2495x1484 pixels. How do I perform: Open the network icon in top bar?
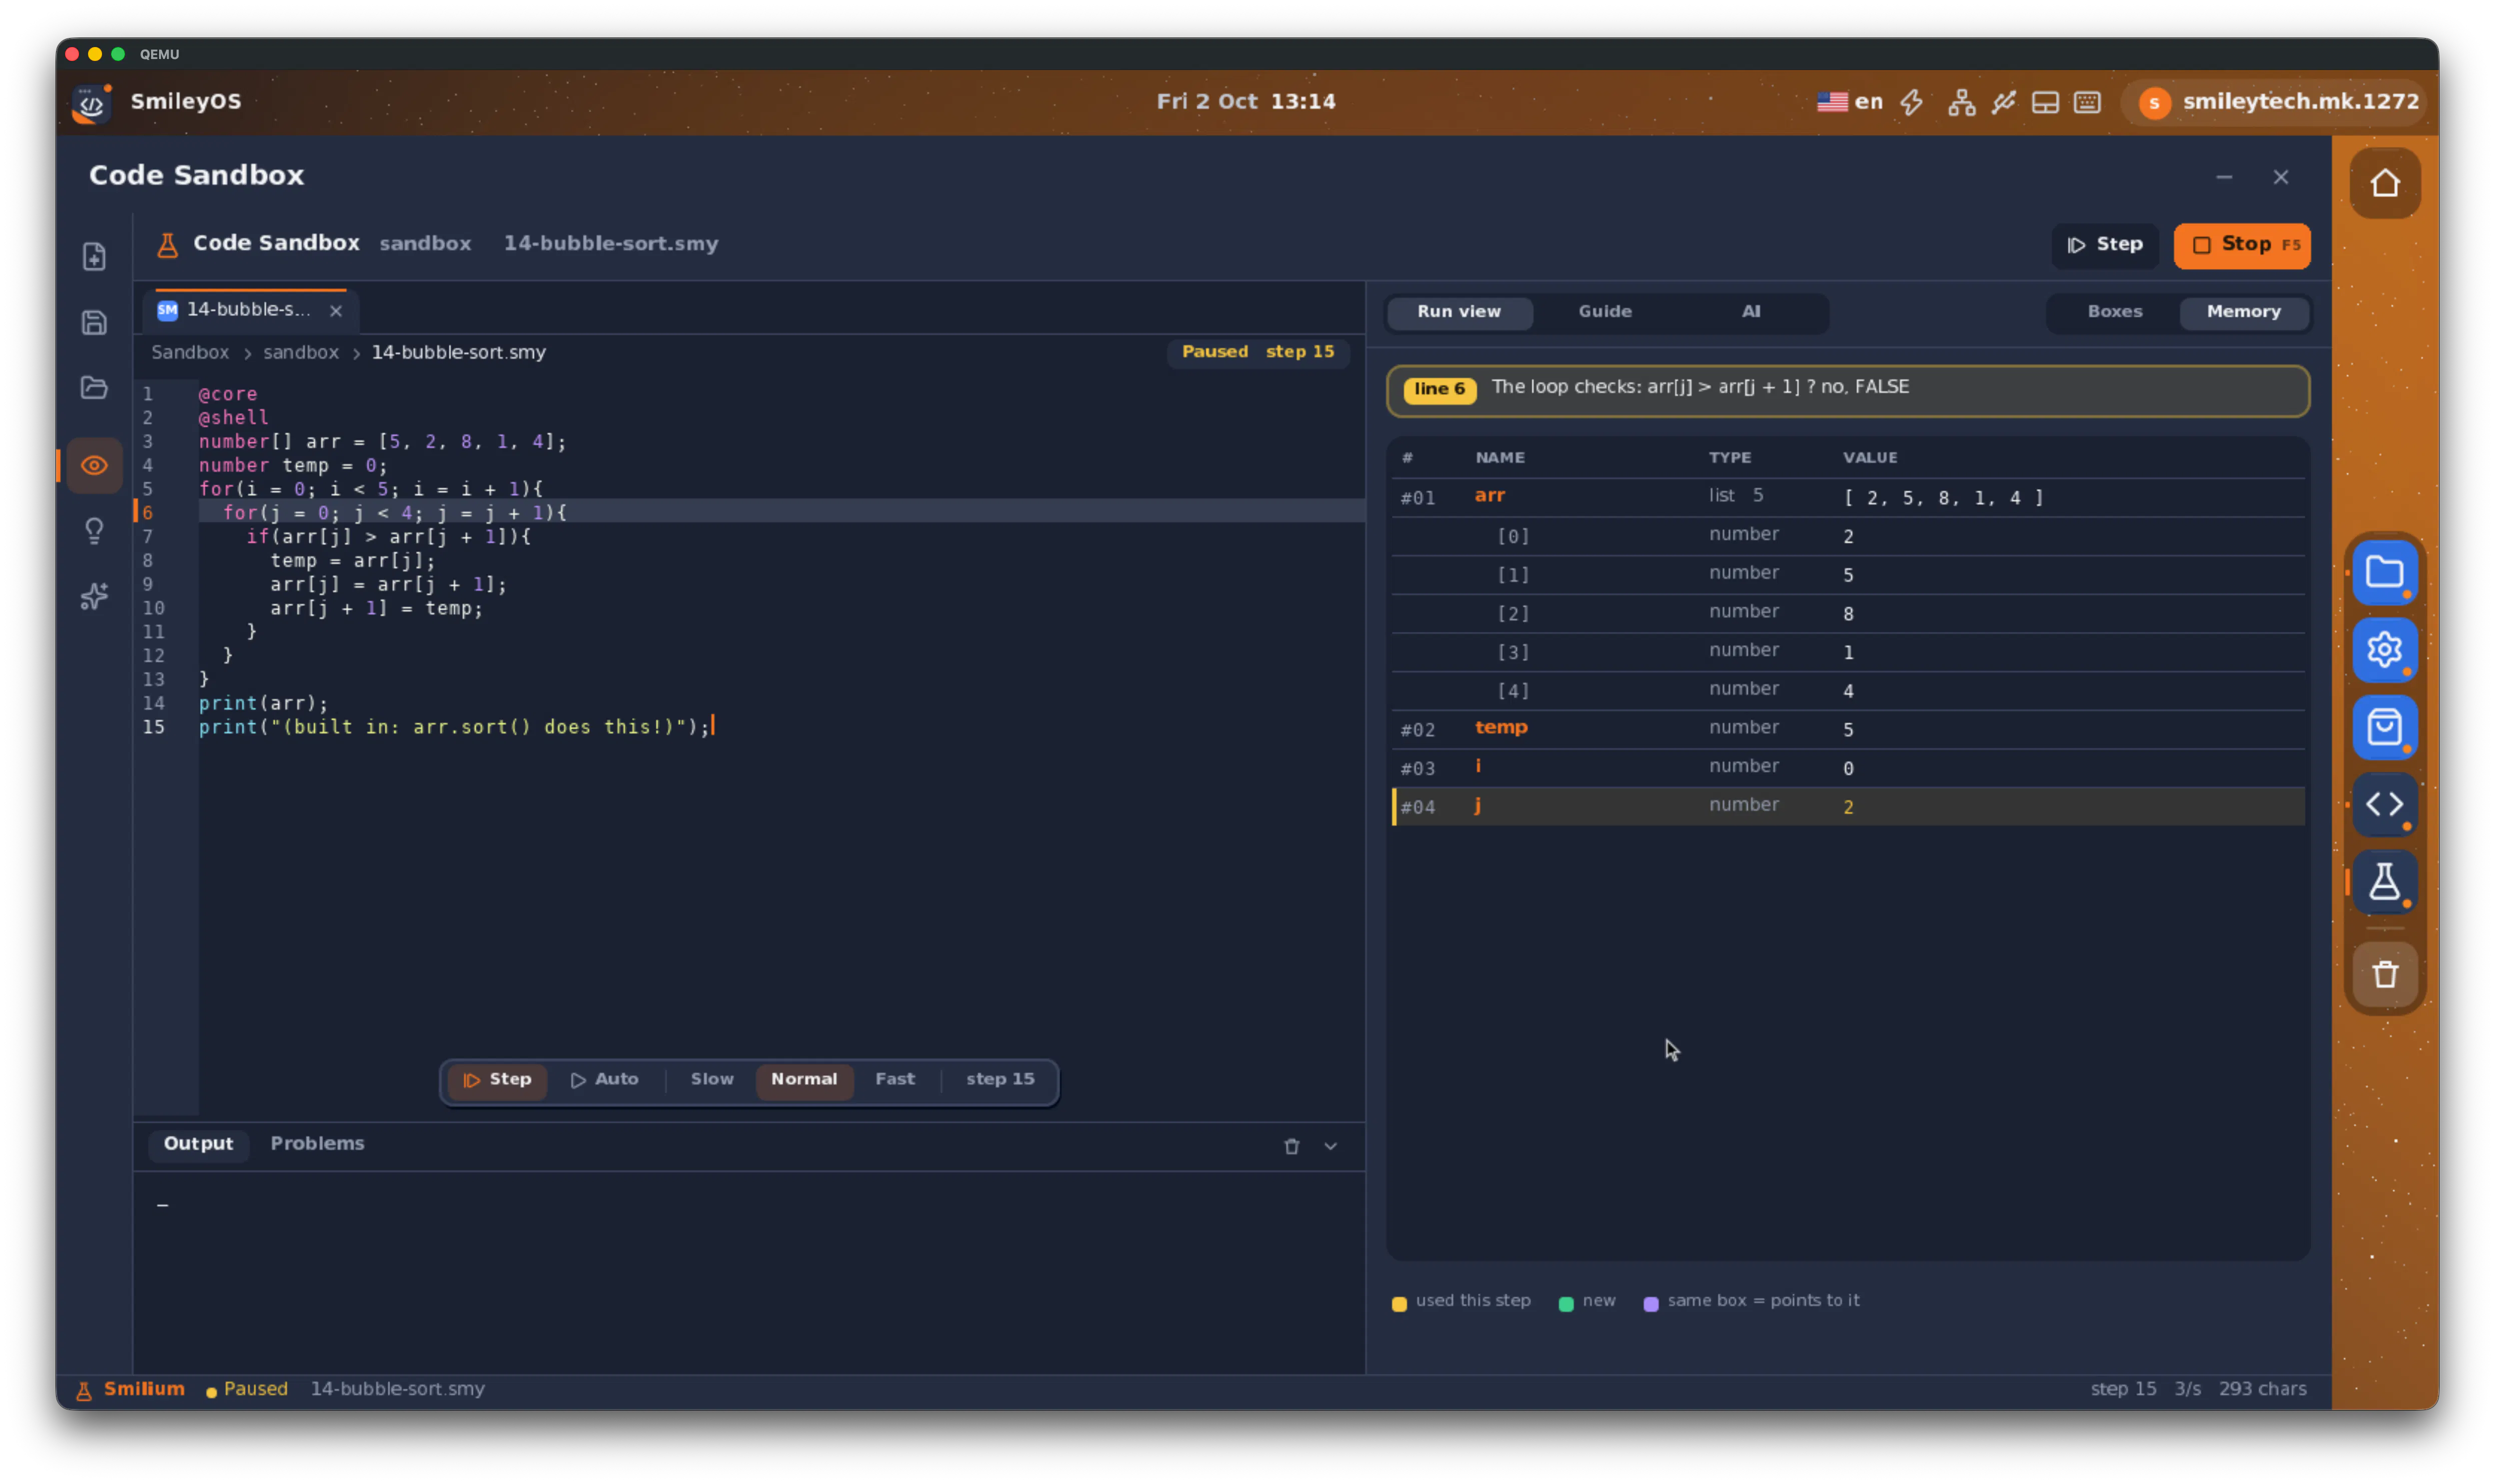tap(1961, 102)
